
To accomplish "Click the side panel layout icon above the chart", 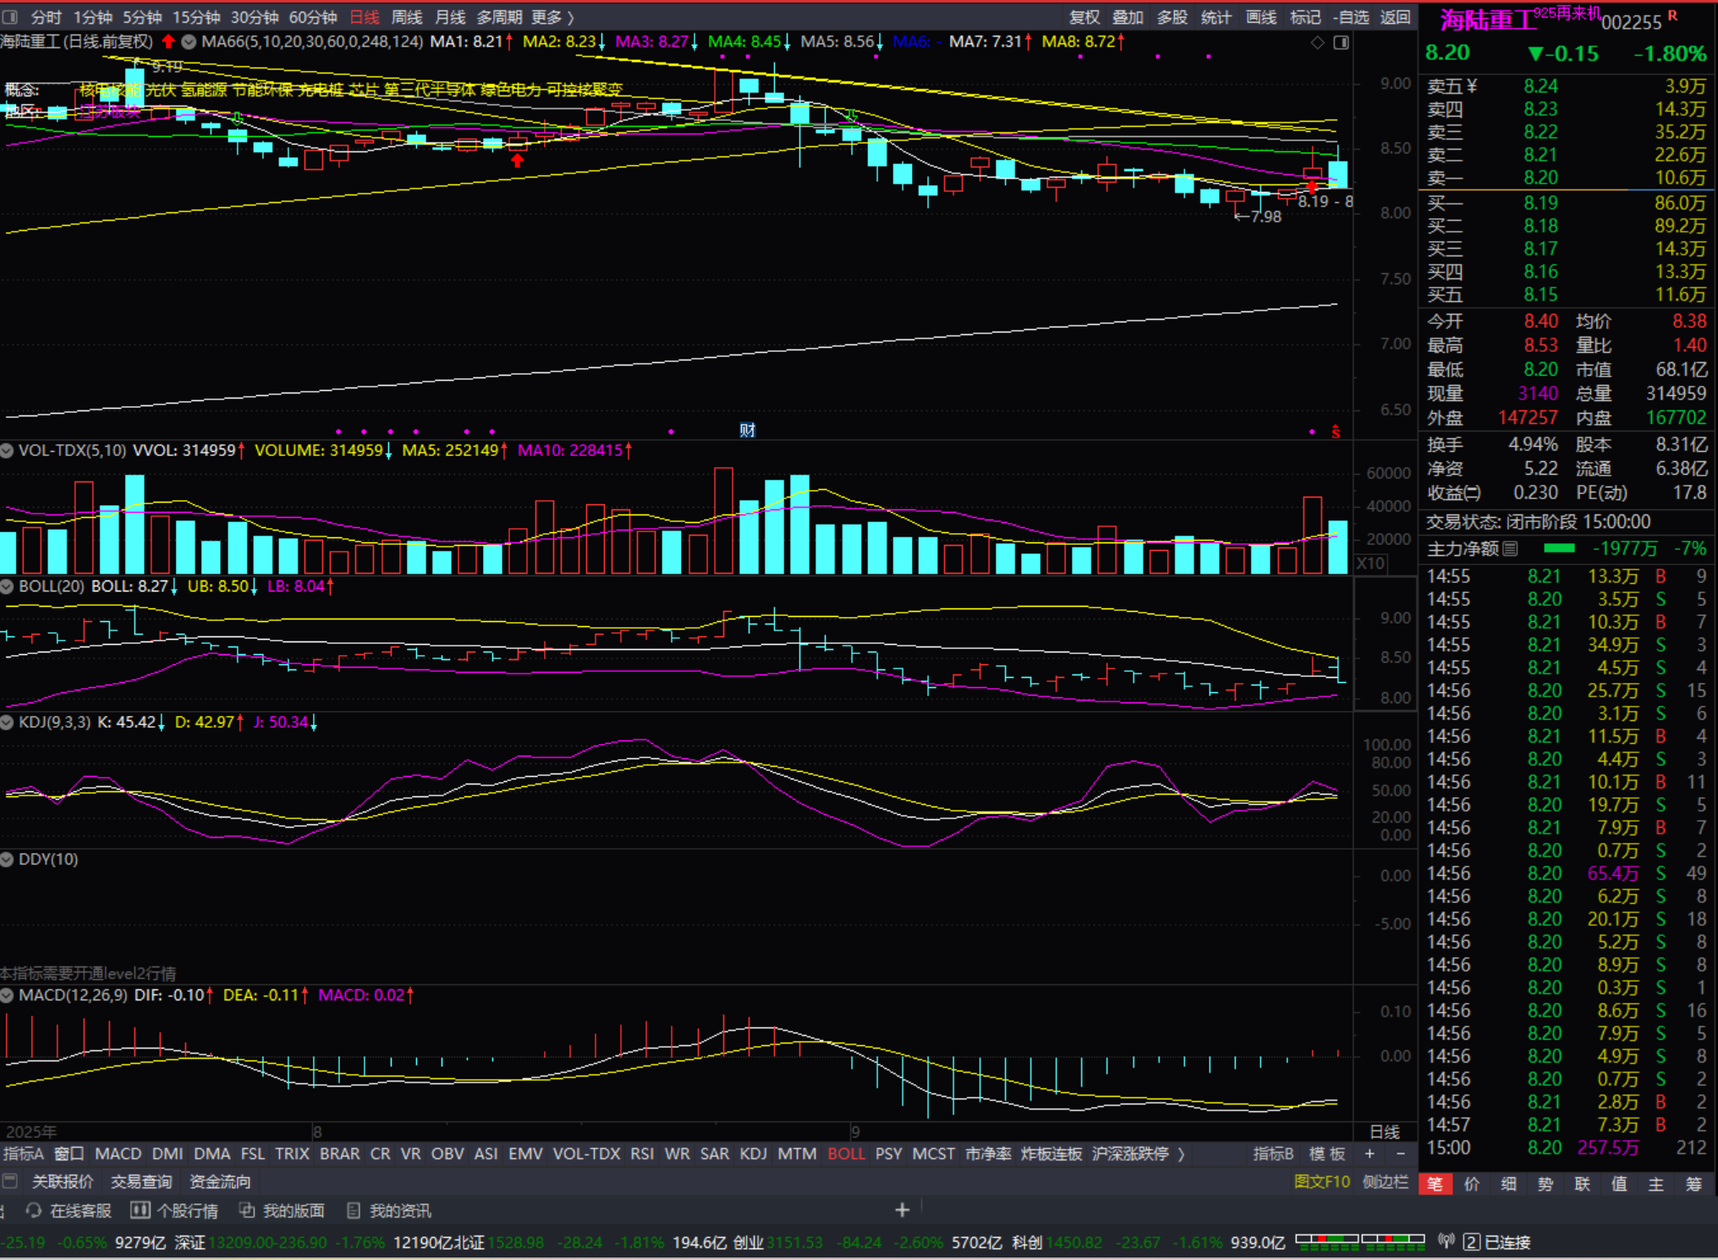I will pyautogui.click(x=1341, y=42).
